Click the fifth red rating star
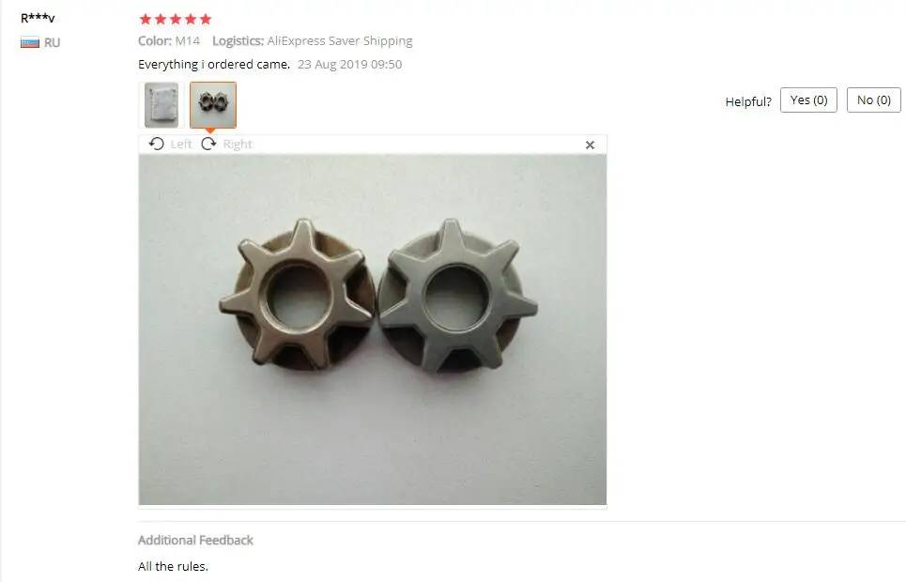906x582 pixels. 206,19
